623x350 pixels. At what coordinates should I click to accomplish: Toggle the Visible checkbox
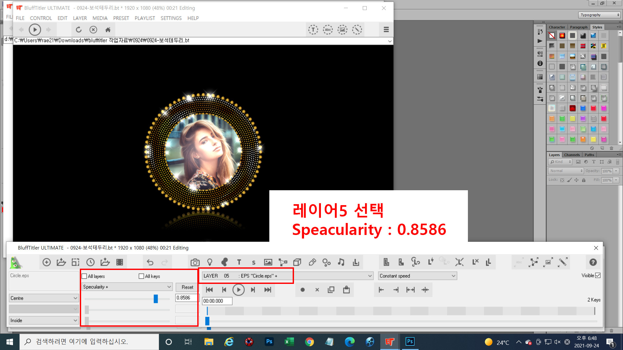point(598,275)
